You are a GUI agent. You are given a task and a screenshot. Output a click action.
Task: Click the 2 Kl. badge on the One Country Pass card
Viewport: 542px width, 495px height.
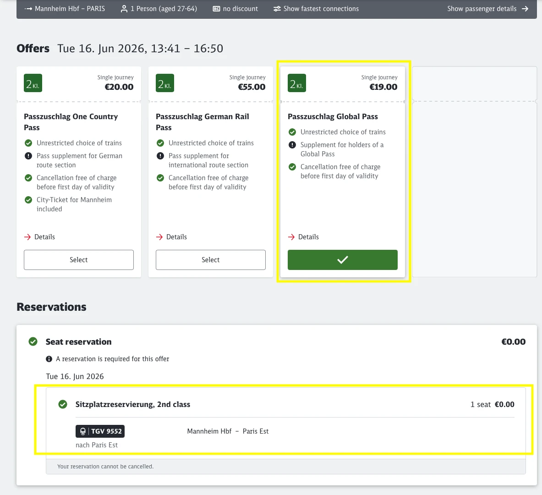point(33,83)
